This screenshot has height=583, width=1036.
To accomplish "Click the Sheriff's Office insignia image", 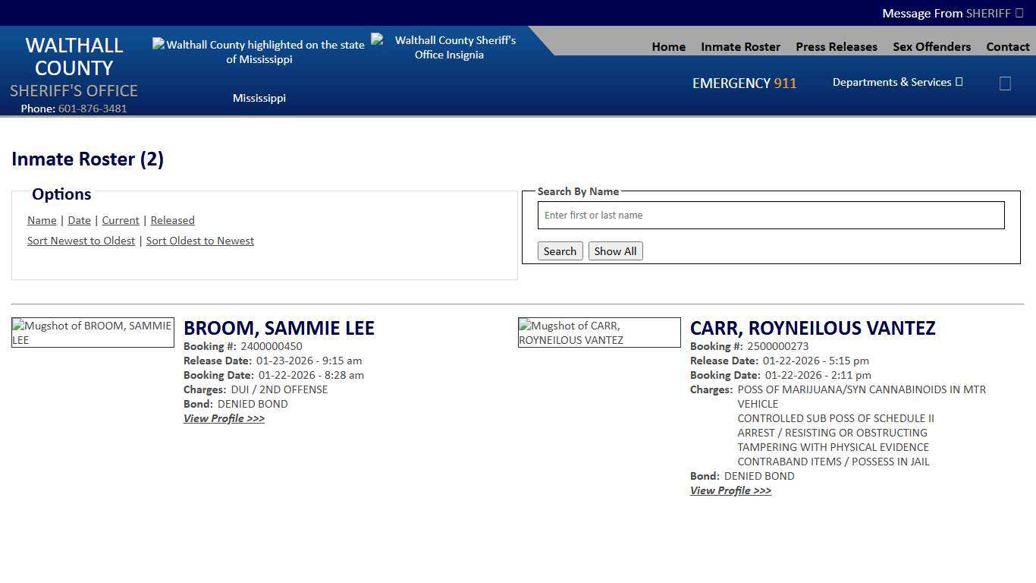I will pyautogui.click(x=449, y=47).
